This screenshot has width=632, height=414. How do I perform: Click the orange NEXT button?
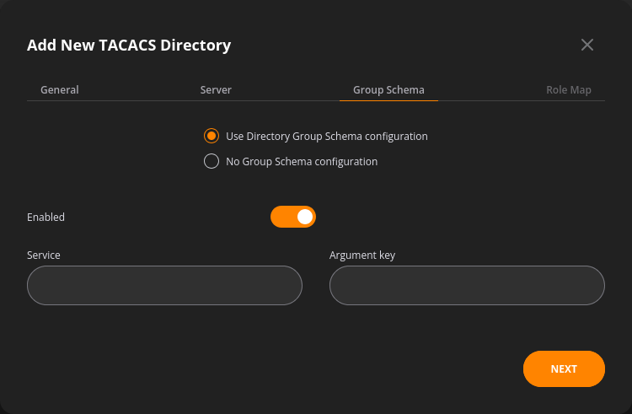(564, 368)
